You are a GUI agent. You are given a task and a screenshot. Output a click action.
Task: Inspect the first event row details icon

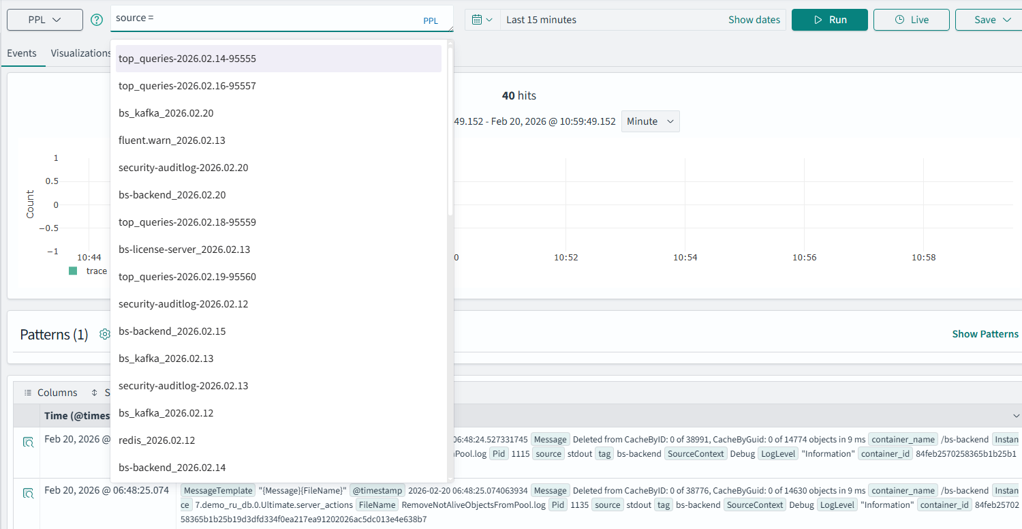[28, 442]
